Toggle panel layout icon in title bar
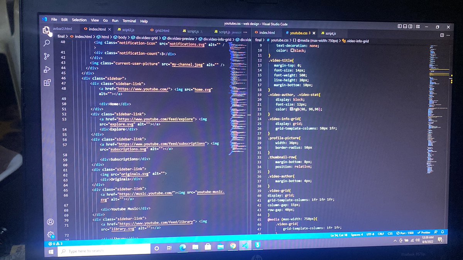The width and height of the screenshot is (463, 260). click(406, 27)
